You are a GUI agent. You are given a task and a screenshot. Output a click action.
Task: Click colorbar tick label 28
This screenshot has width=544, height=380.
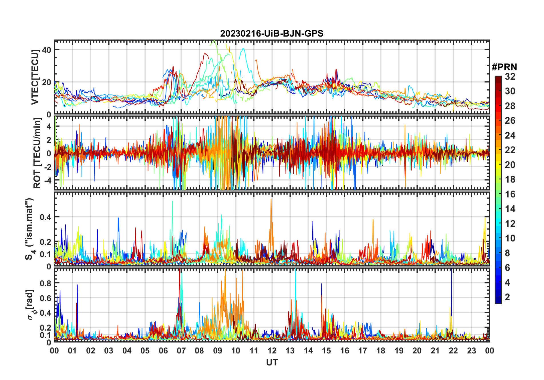point(510,106)
